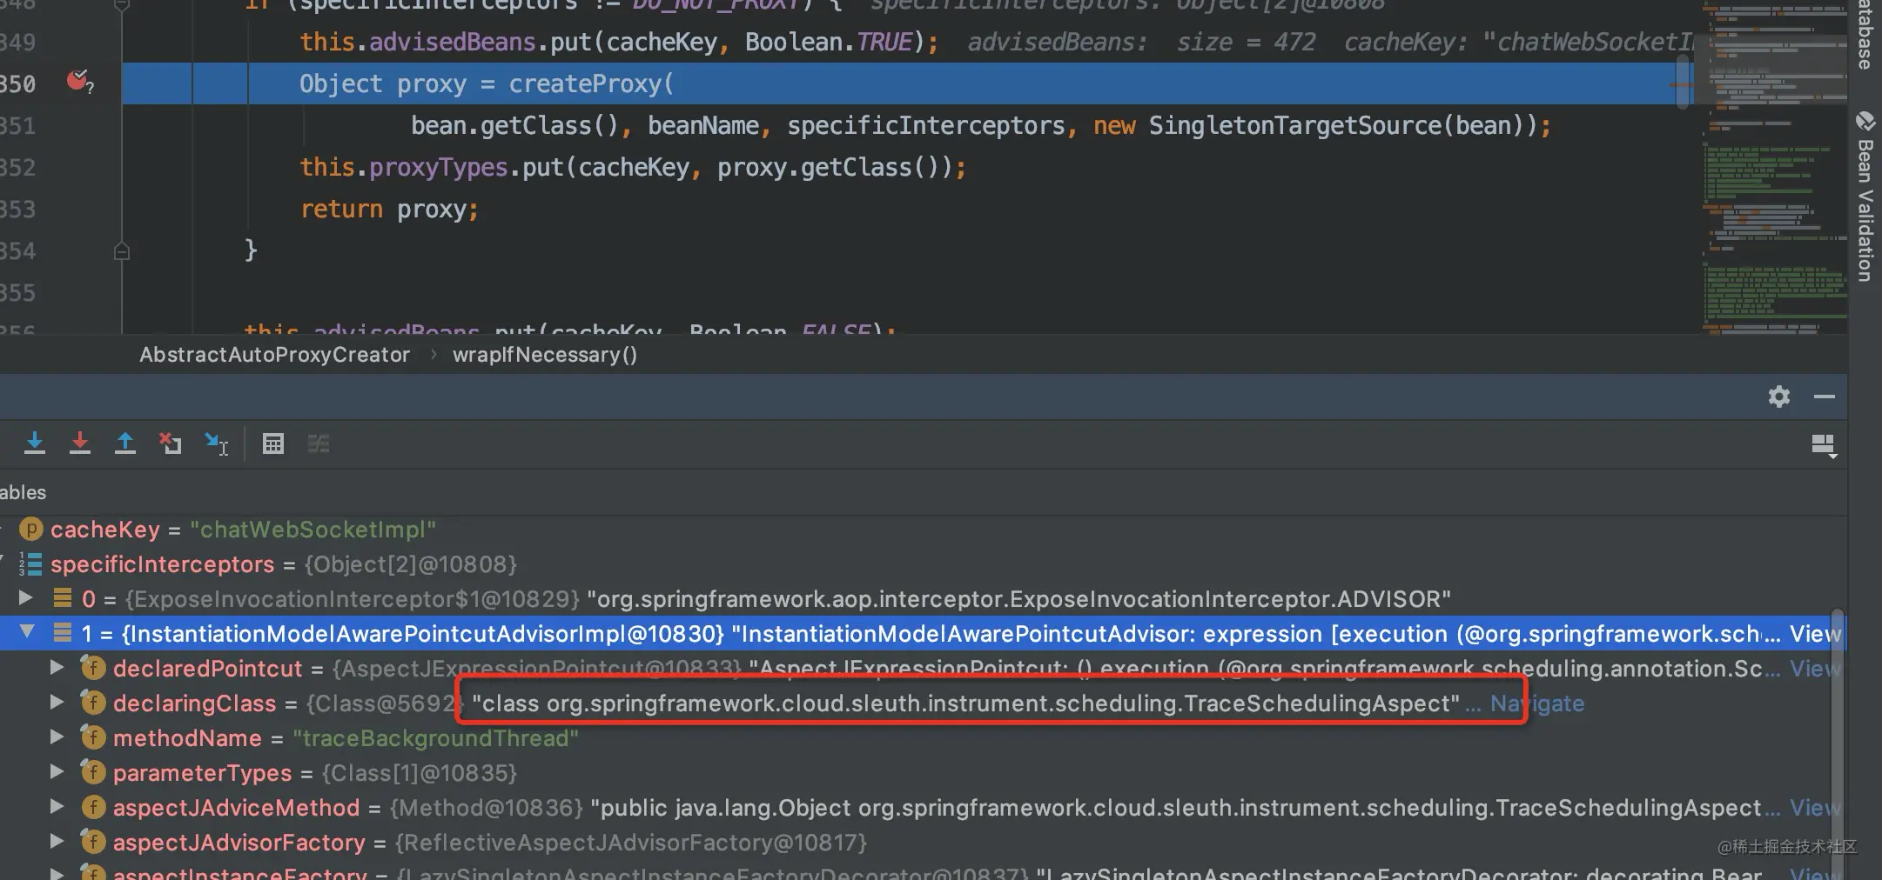This screenshot has width=1882, height=880.
Task: Select AbstractAutoProxyCreator in the breadcrumb
Action: pos(274,355)
